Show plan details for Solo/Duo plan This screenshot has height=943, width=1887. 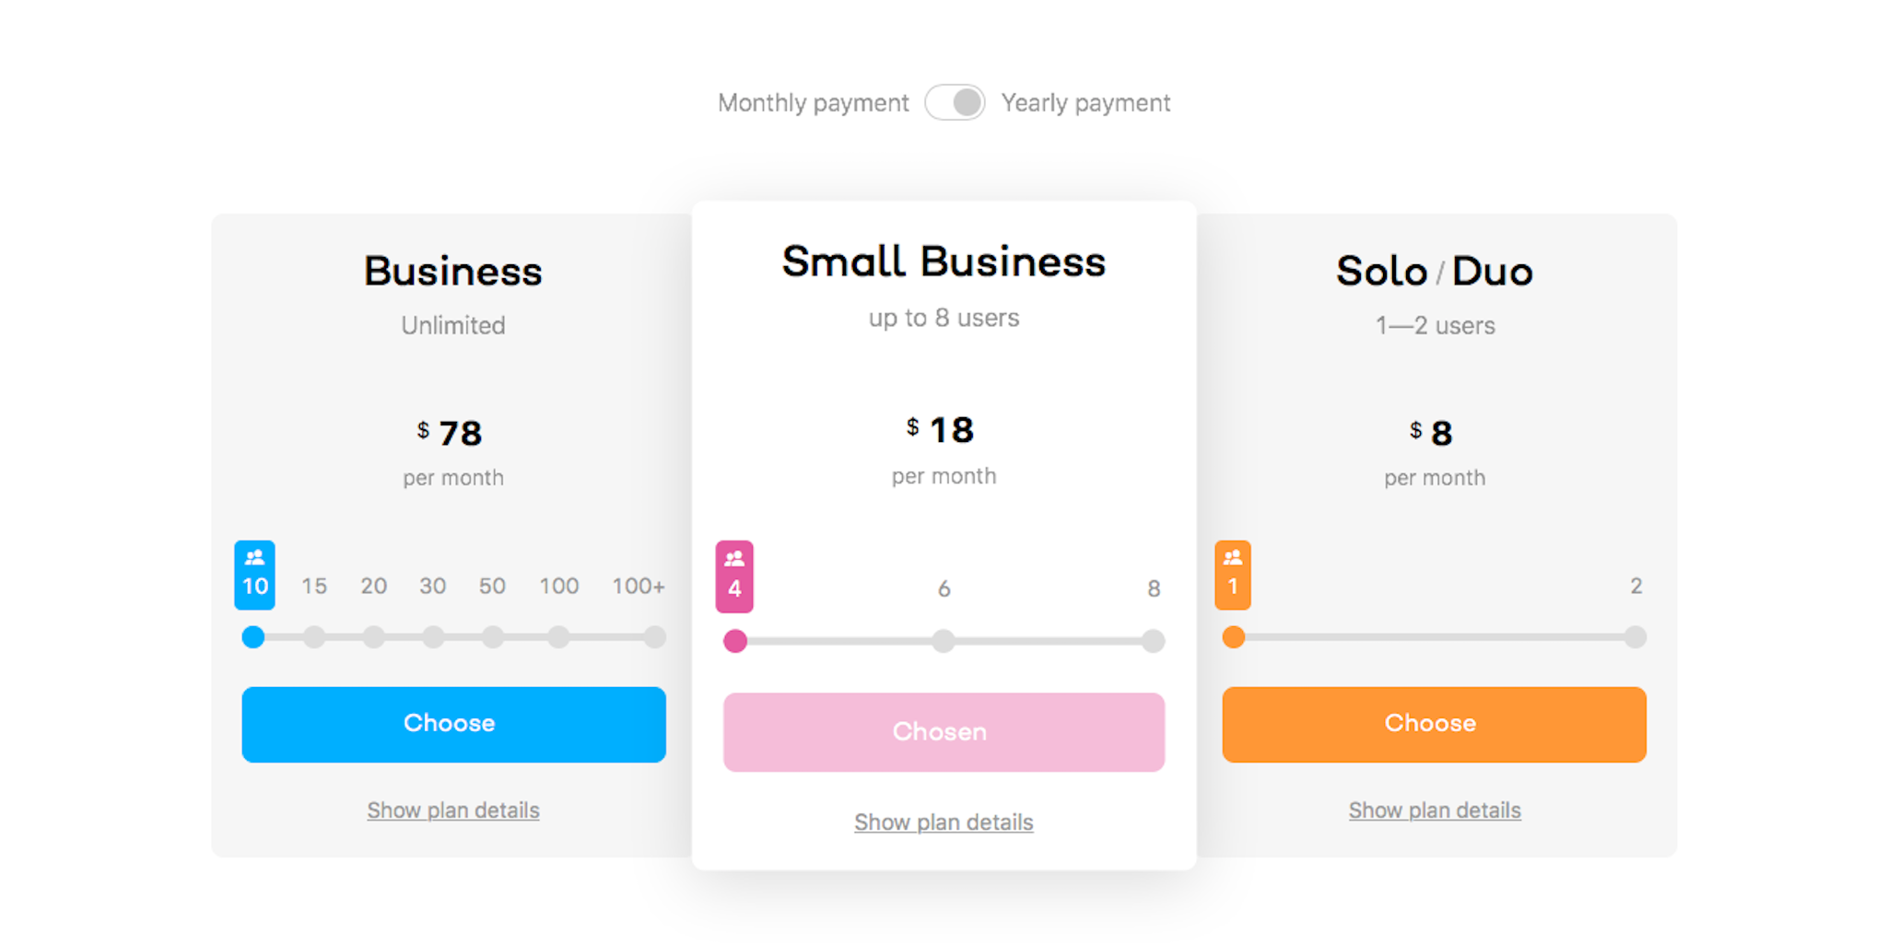coord(1435,810)
